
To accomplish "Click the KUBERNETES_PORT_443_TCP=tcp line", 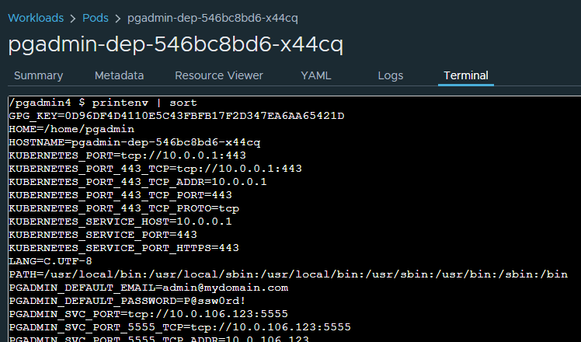I will (x=155, y=169).
